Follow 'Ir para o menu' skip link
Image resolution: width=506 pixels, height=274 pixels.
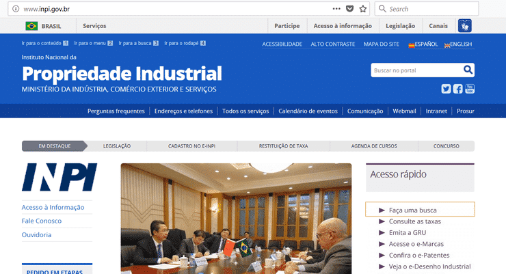pos(93,43)
